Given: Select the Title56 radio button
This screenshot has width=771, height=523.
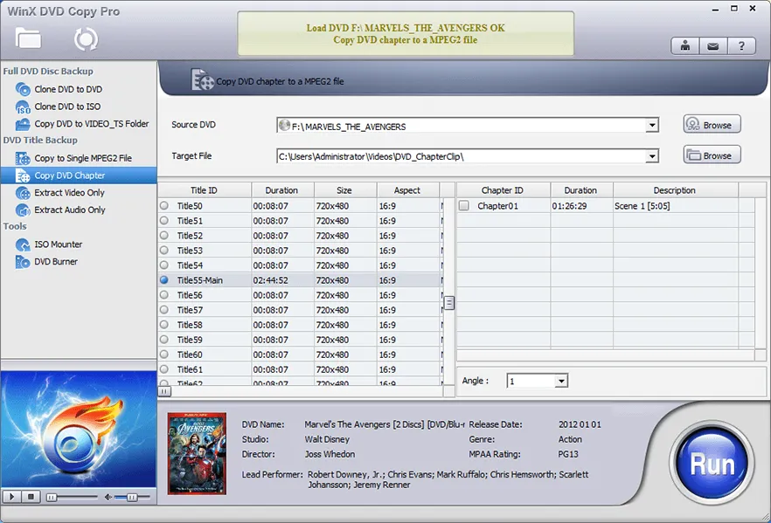Looking at the screenshot, I should pos(164,295).
